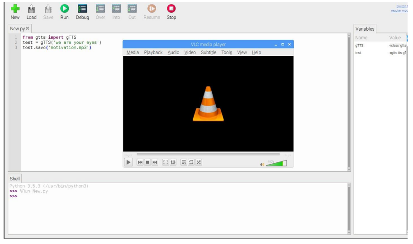
Task: Click the VLC media player title bar
Action: tap(208, 44)
